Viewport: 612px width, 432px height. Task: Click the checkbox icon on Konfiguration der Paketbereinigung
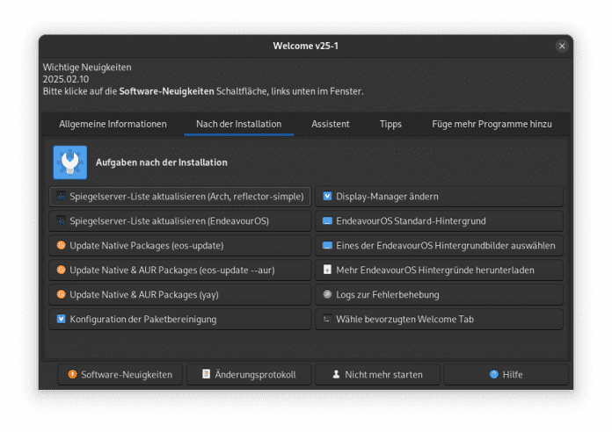tap(61, 320)
